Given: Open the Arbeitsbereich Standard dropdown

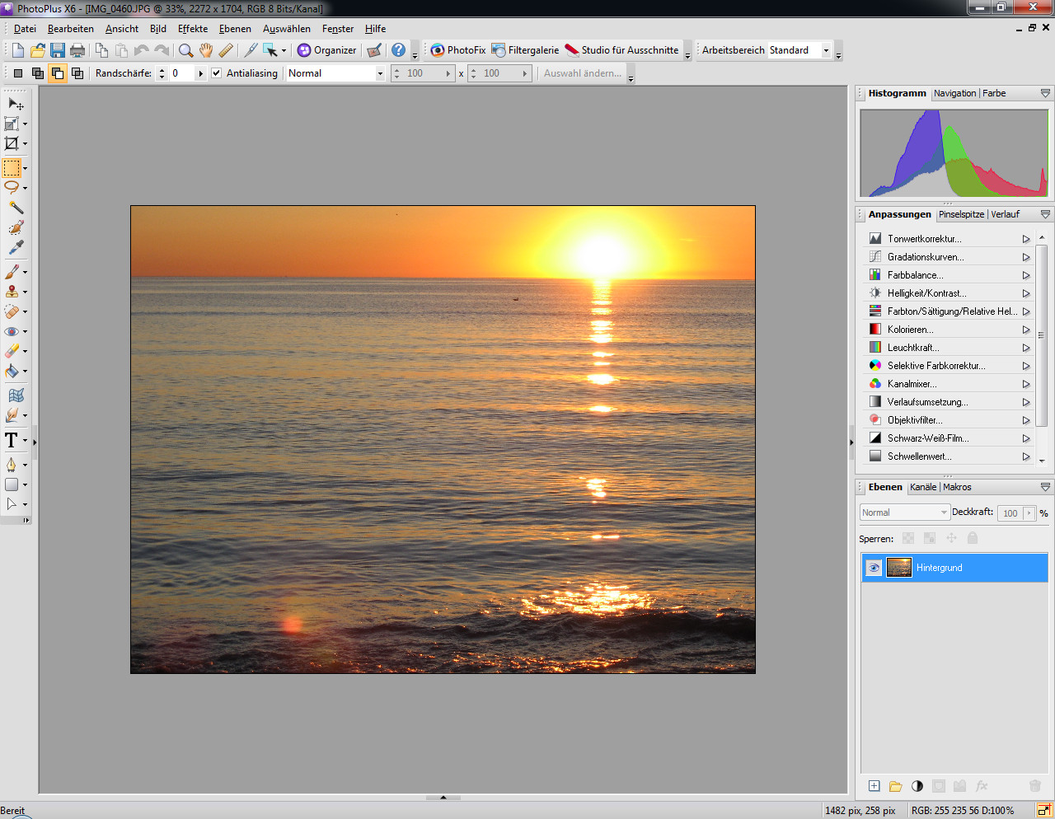Looking at the screenshot, I should pos(826,50).
